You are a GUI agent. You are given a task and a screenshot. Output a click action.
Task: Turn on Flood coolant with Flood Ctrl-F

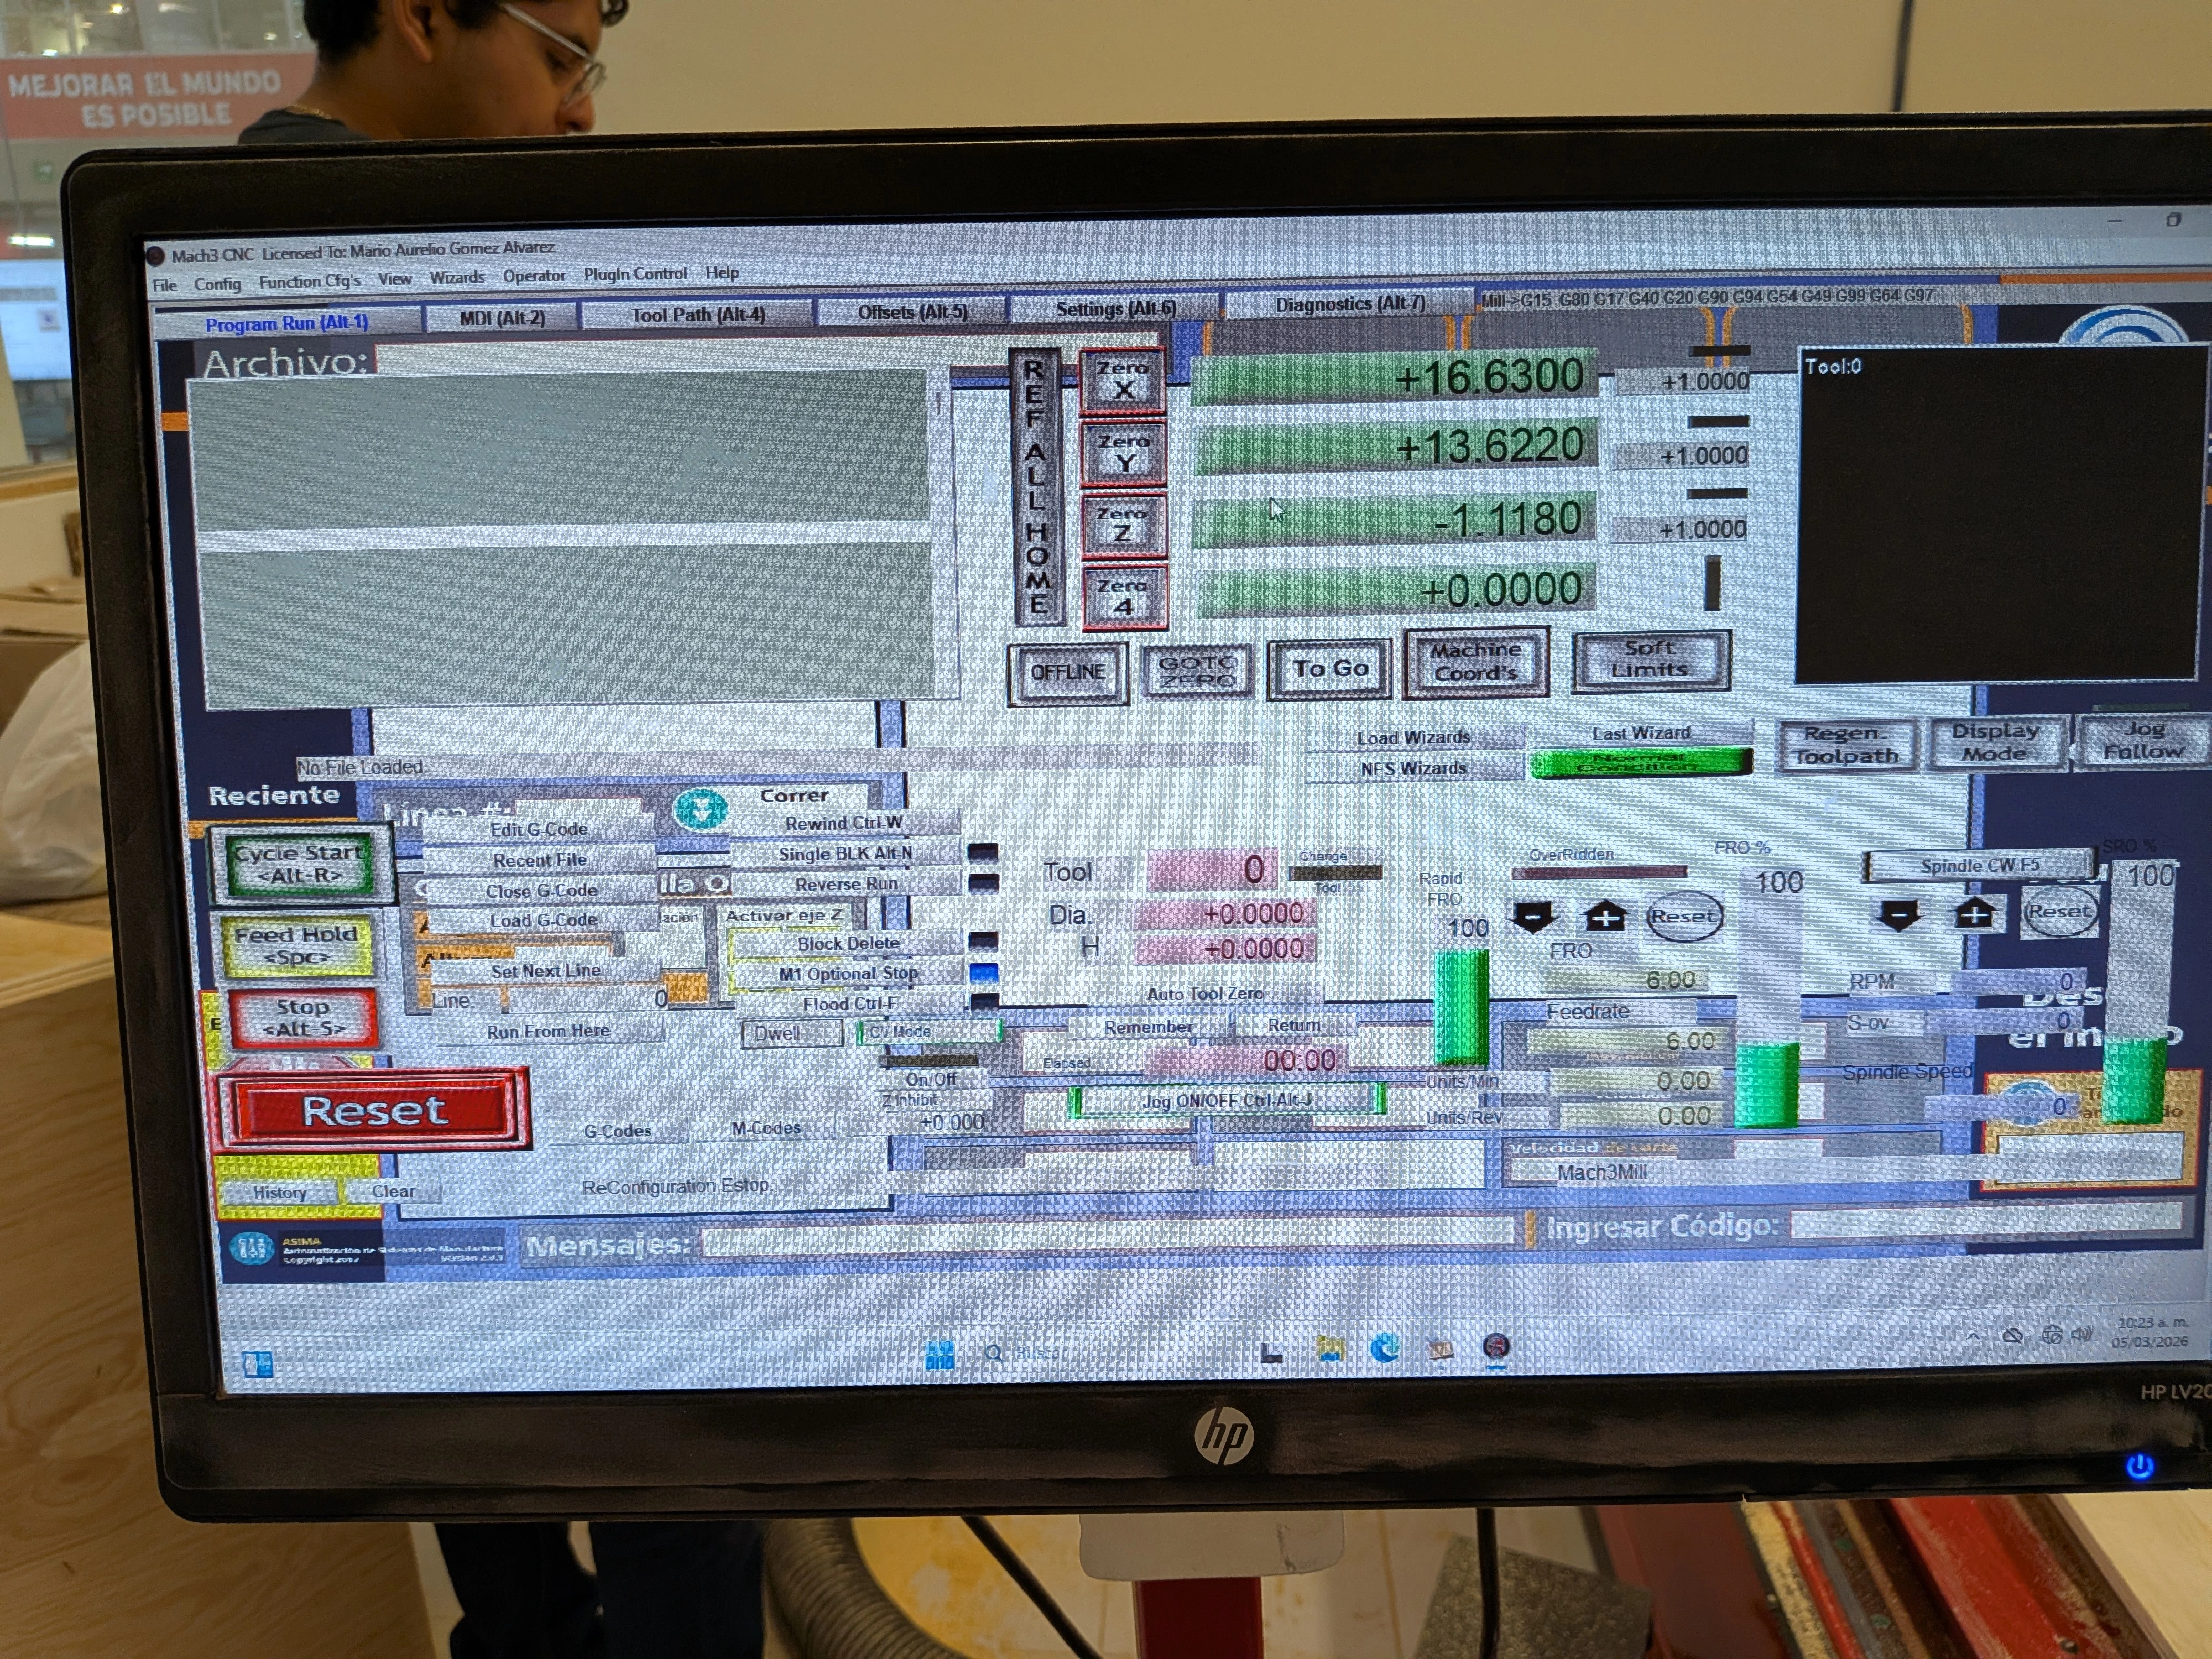[850, 1003]
